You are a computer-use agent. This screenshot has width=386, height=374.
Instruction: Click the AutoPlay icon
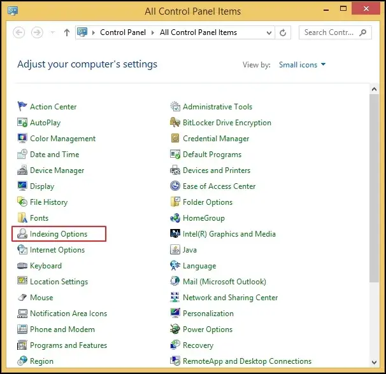coord(22,123)
